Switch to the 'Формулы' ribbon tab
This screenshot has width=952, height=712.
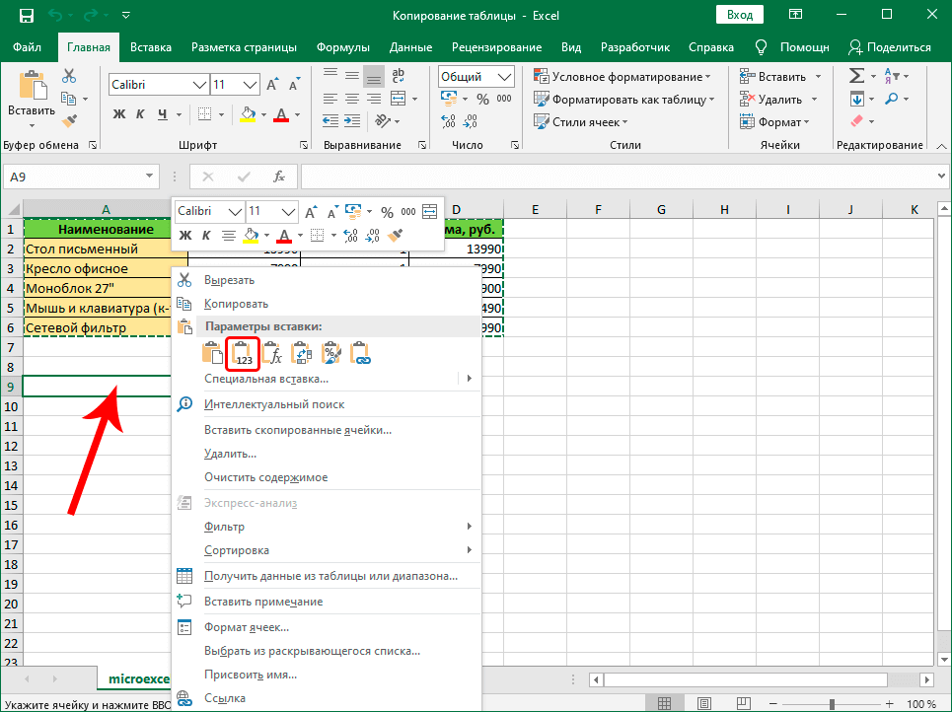342,47
